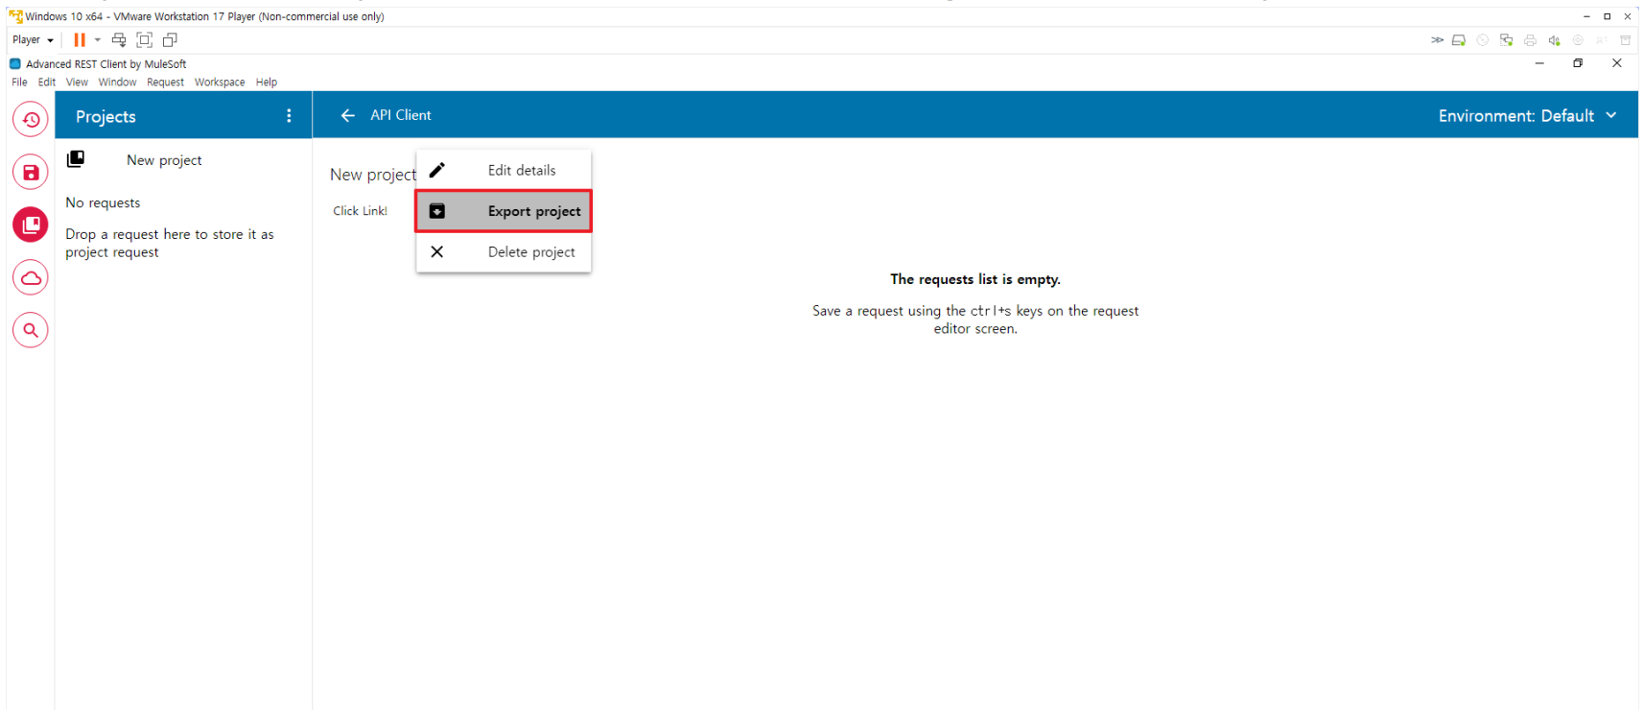Choose Edit details from the context menu

[504, 170]
